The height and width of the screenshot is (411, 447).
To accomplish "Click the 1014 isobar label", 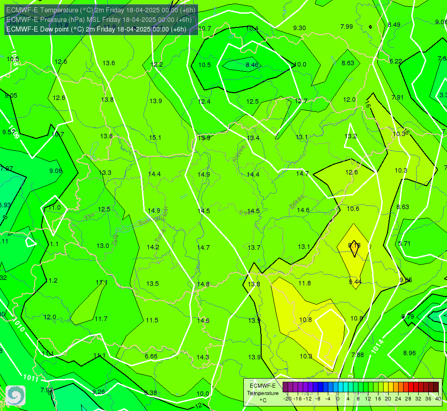I will click(x=377, y=346).
